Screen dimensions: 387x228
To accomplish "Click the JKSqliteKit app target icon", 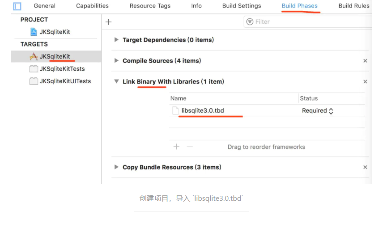I will tap(34, 57).
